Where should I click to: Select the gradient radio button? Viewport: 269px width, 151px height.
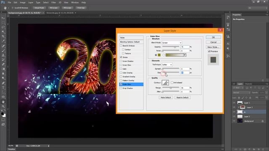click(x=164, y=55)
